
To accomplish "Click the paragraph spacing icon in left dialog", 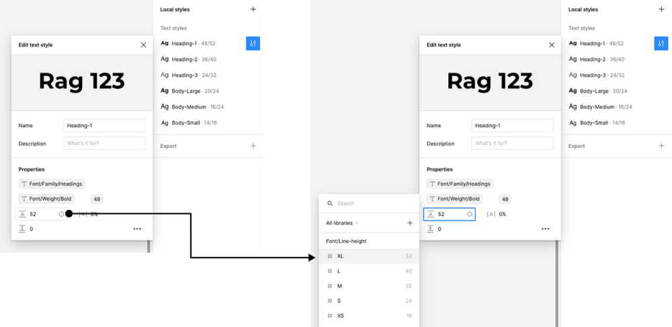I will (x=22, y=229).
